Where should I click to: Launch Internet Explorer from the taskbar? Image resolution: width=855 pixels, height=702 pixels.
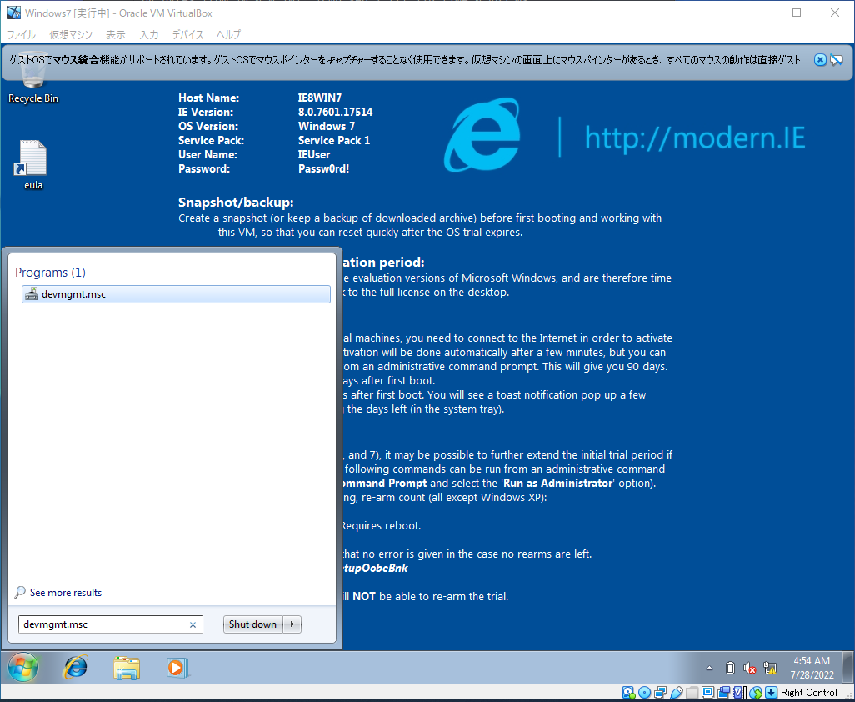pos(76,667)
